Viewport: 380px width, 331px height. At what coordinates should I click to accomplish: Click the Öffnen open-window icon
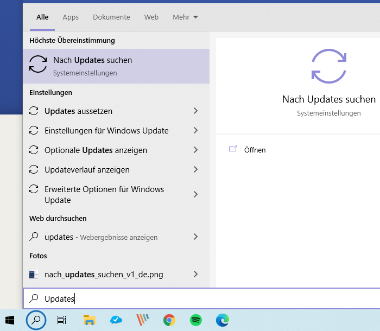click(x=233, y=149)
